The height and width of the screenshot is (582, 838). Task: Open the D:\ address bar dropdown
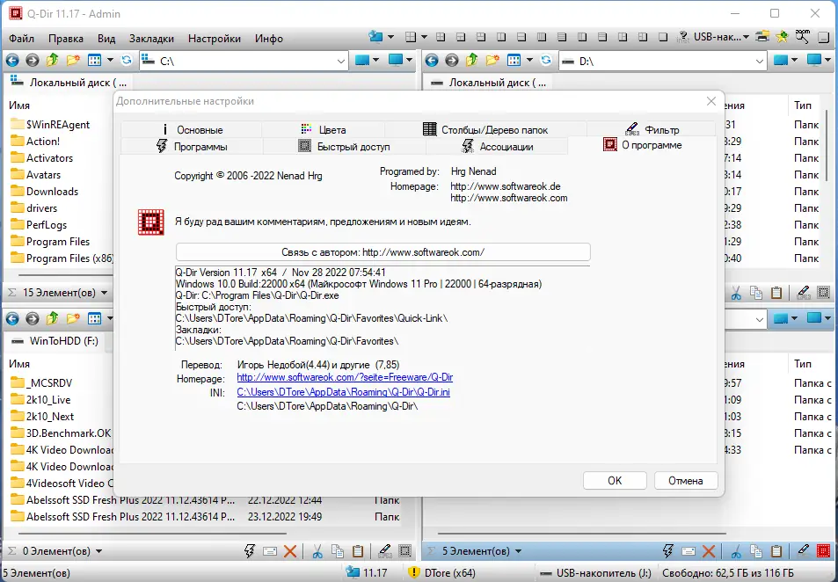(x=760, y=61)
